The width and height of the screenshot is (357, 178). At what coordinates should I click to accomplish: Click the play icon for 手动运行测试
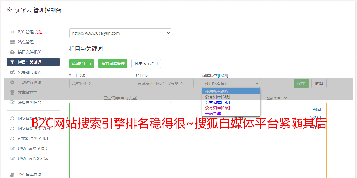click(12, 82)
